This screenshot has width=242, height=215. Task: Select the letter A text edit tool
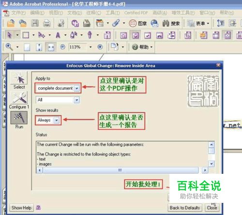(58, 35)
